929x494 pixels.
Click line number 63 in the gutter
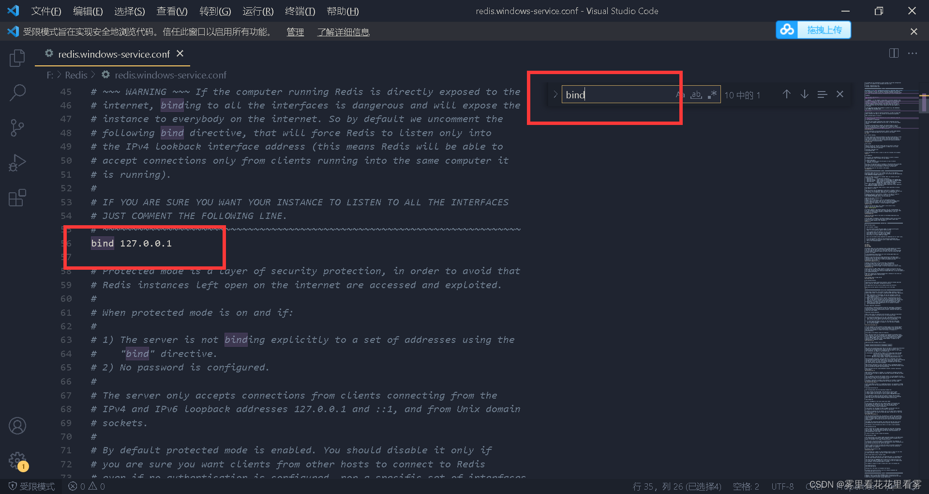click(x=66, y=340)
